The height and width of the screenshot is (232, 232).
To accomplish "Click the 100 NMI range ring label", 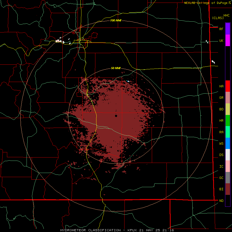I will pyautogui.click(x=116, y=20).
